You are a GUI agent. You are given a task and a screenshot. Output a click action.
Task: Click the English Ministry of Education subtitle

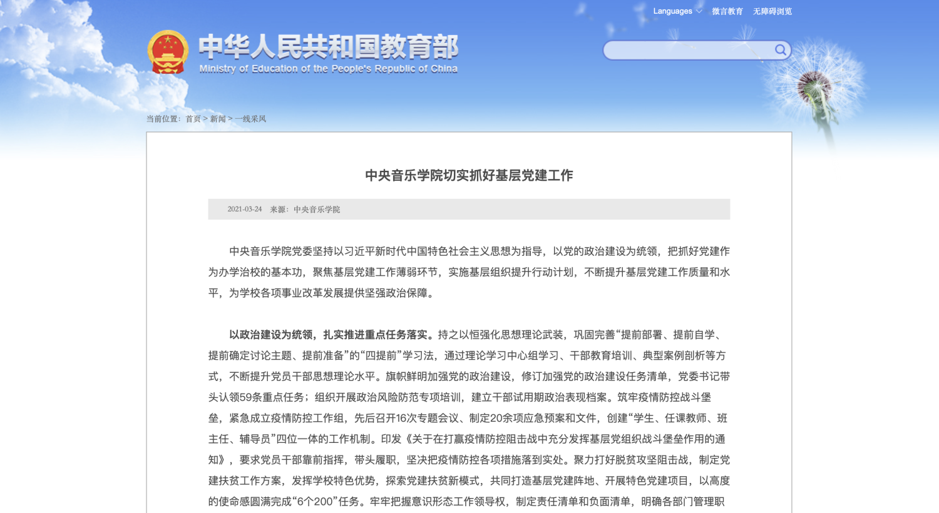click(x=328, y=69)
